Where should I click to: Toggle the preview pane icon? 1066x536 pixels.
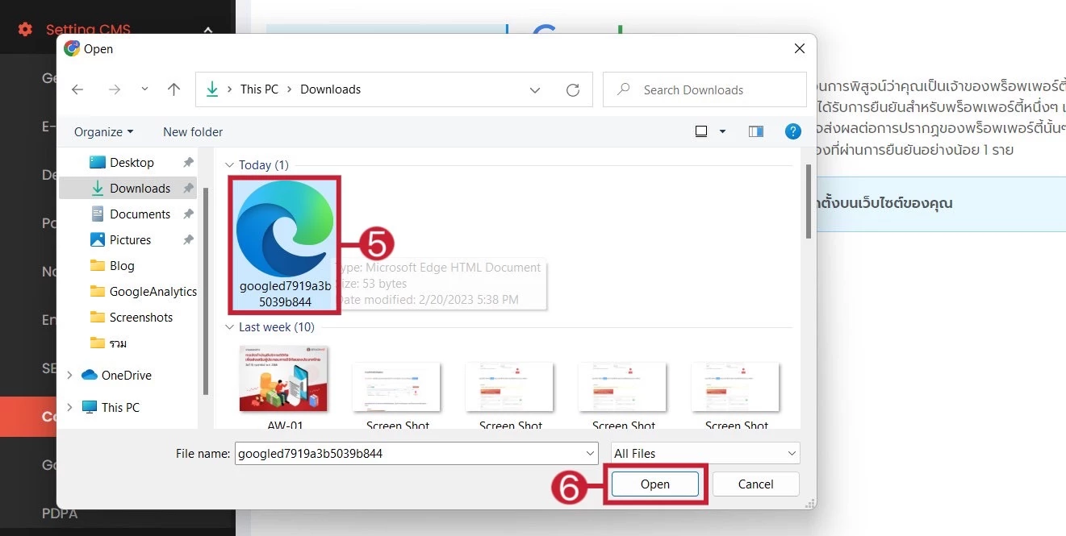pos(756,131)
